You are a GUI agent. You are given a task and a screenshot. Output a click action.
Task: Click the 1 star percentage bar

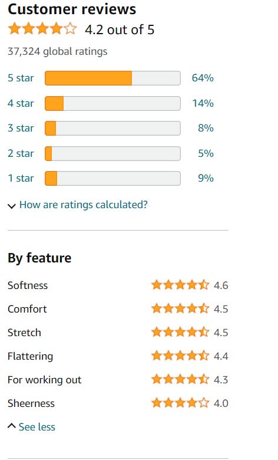click(112, 178)
